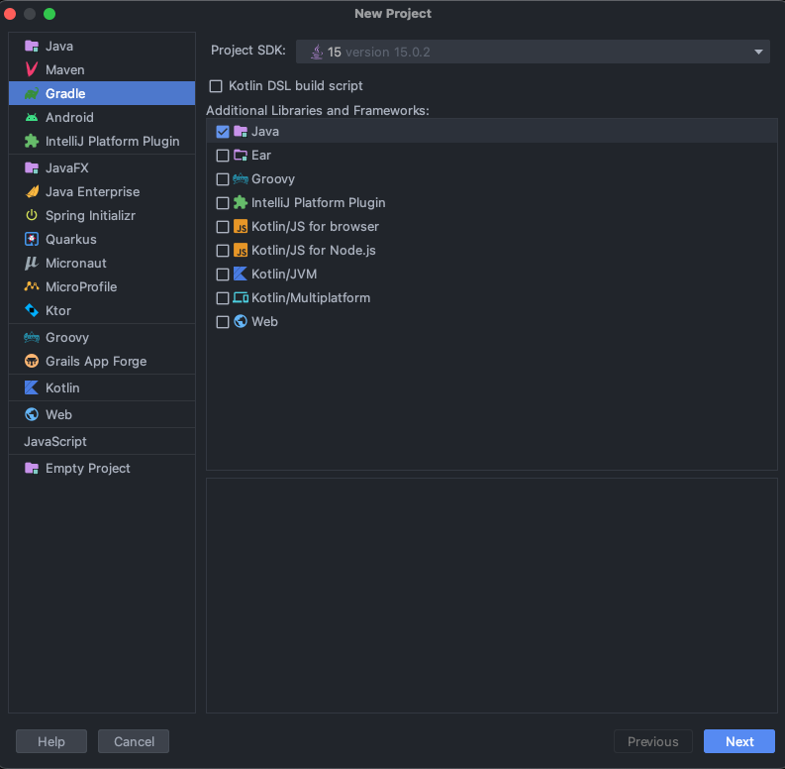785x769 pixels.
Task: Uncheck the Java framework checkbox
Action: (223, 132)
